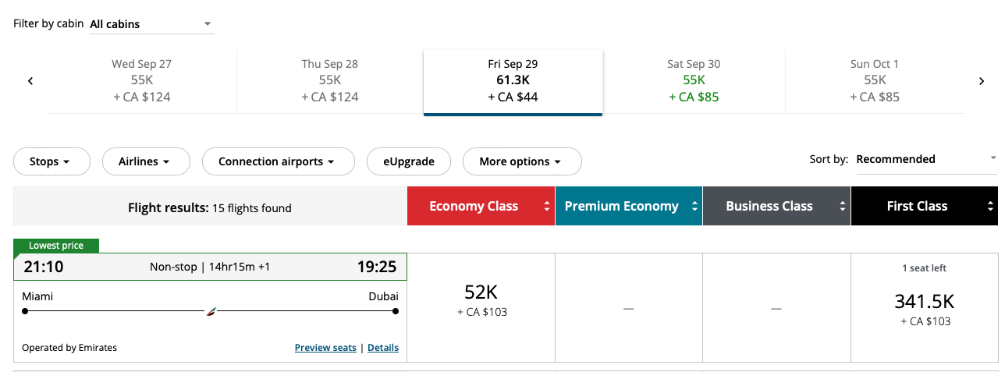Choose the Sun Oct 1 date tab
Viewport: 1005px width, 372px height.
(875, 81)
